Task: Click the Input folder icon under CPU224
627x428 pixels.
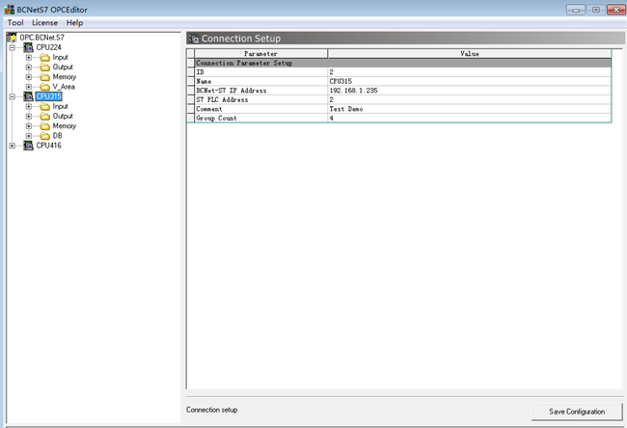Action: [44, 58]
